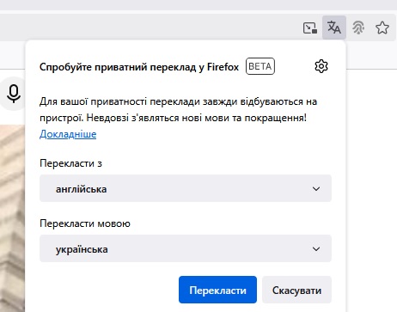397x312 pixels.
Task: Expand the українська target language dropdown
Action: click(x=186, y=248)
